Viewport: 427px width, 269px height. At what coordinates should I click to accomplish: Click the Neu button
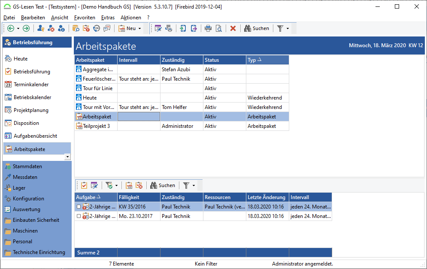coord(127,28)
